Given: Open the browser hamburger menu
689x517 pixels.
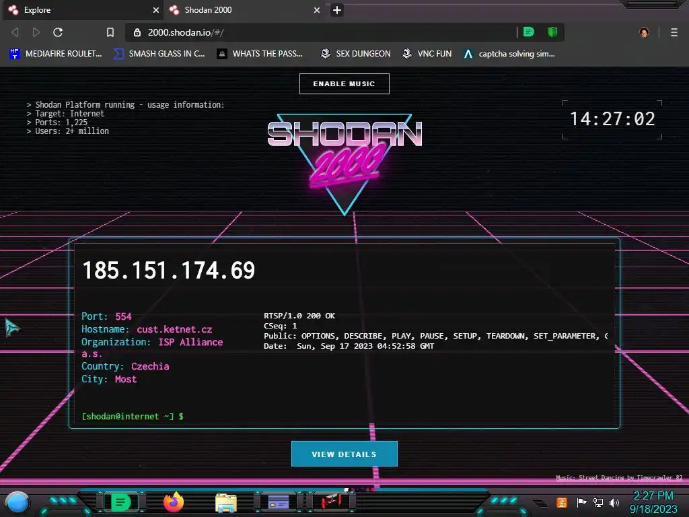Looking at the screenshot, I should click(x=674, y=32).
